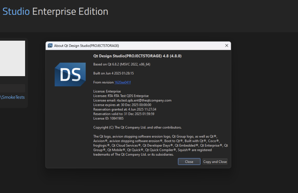Click the License ID 10841985 line

point(108,118)
